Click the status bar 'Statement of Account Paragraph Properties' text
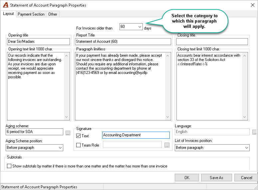The image size is (258, 190). point(39,187)
